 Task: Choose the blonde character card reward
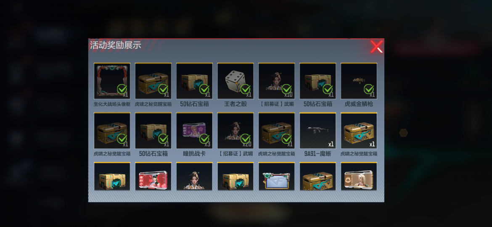point(359,177)
